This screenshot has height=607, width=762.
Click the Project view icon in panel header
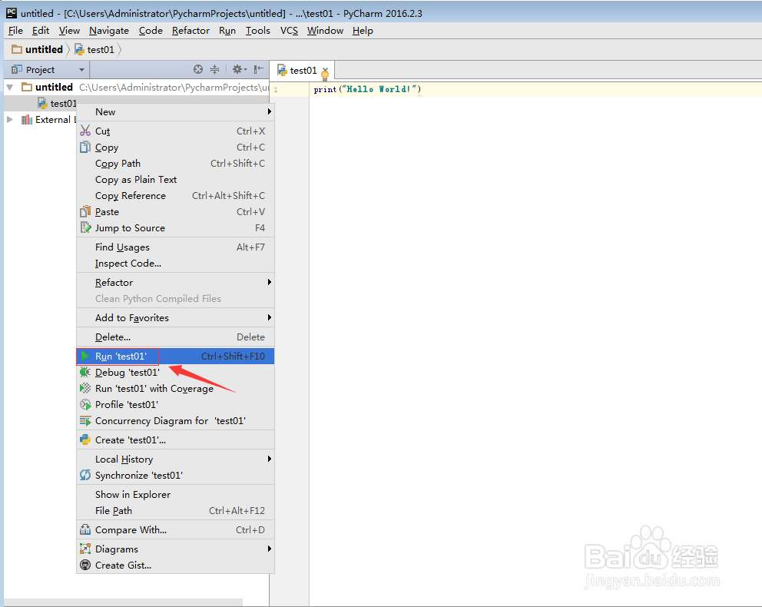17,69
